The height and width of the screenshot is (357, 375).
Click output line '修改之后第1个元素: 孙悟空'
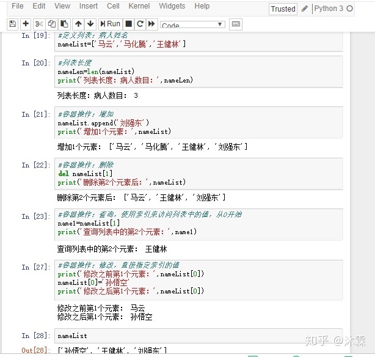(105, 317)
